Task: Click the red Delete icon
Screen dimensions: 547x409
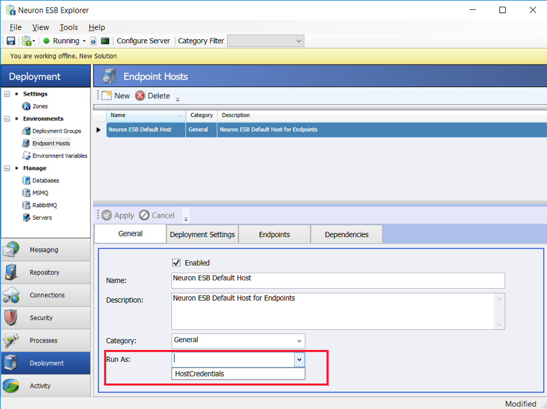Action: click(140, 96)
